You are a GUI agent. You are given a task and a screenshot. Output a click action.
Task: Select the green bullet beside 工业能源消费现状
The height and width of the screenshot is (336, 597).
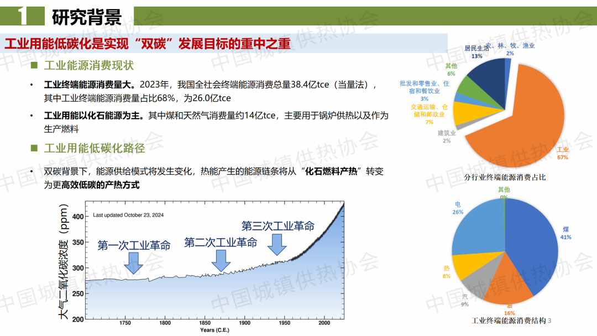pos(34,66)
